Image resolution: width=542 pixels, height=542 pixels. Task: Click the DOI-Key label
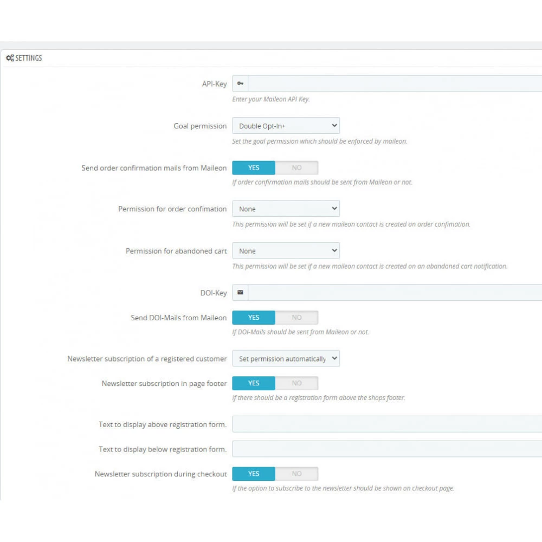(x=214, y=293)
